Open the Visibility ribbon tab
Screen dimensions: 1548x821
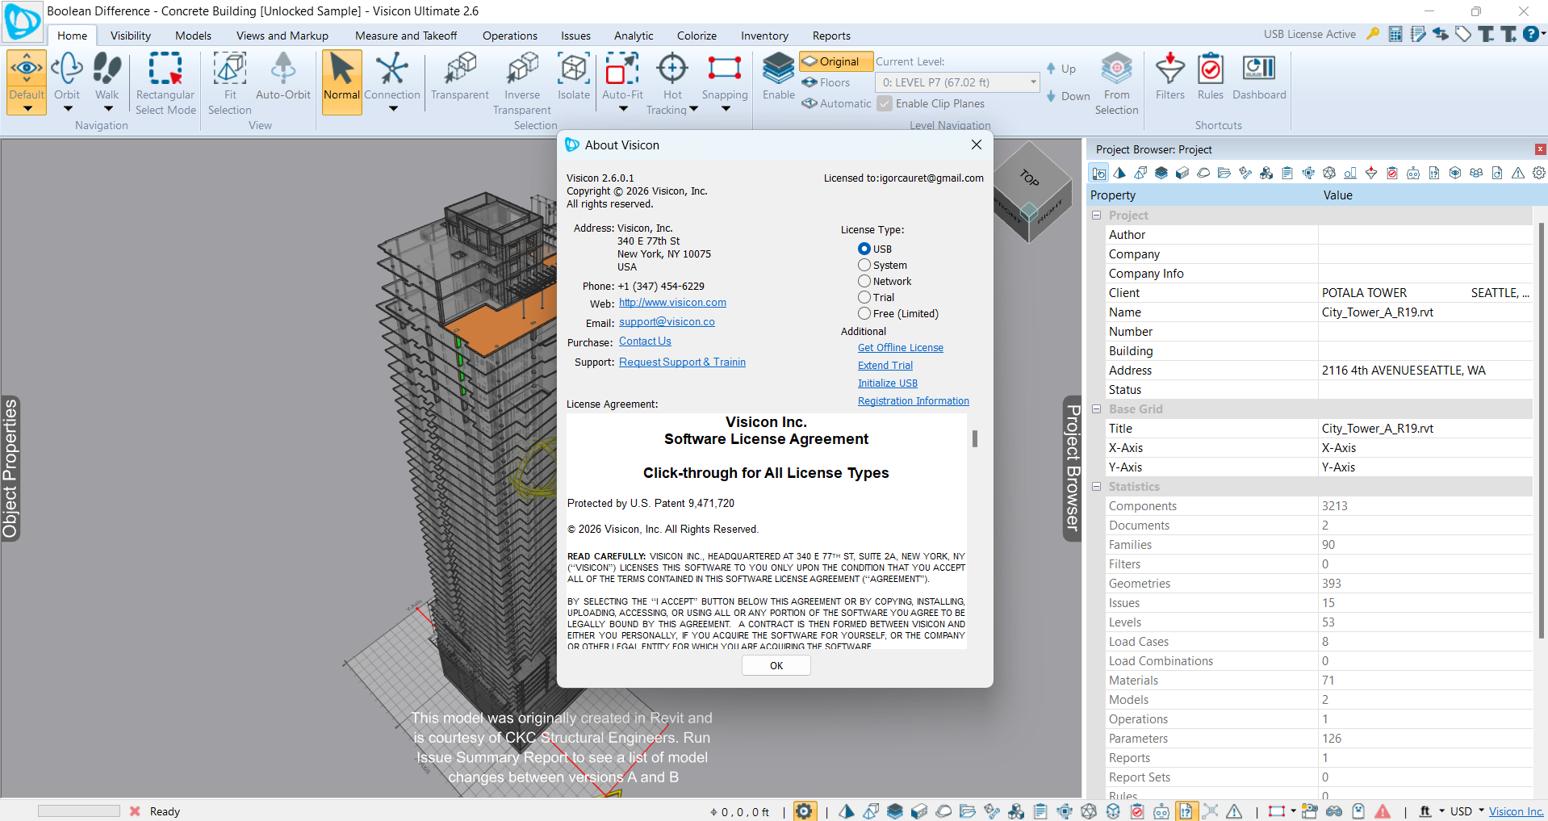pos(131,36)
